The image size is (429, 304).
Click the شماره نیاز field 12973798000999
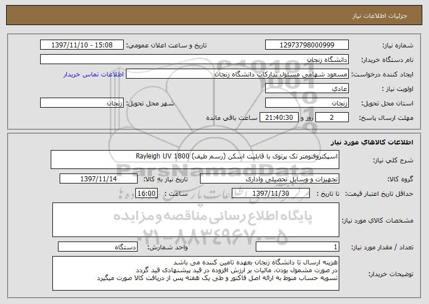306,45
